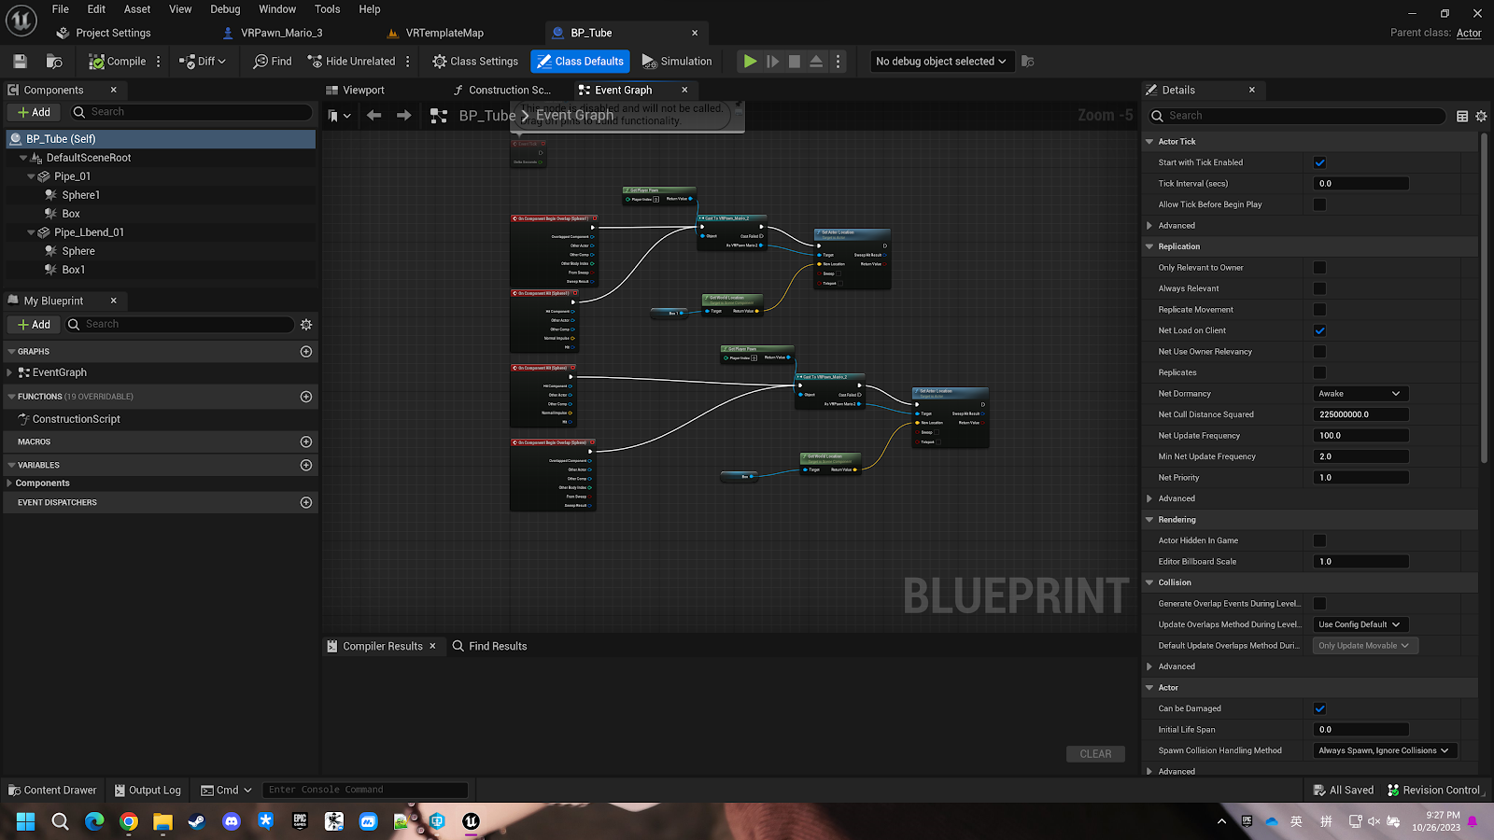Viewport: 1494px width, 840px height.
Task: Open Revision Control menu
Action: point(1433,791)
